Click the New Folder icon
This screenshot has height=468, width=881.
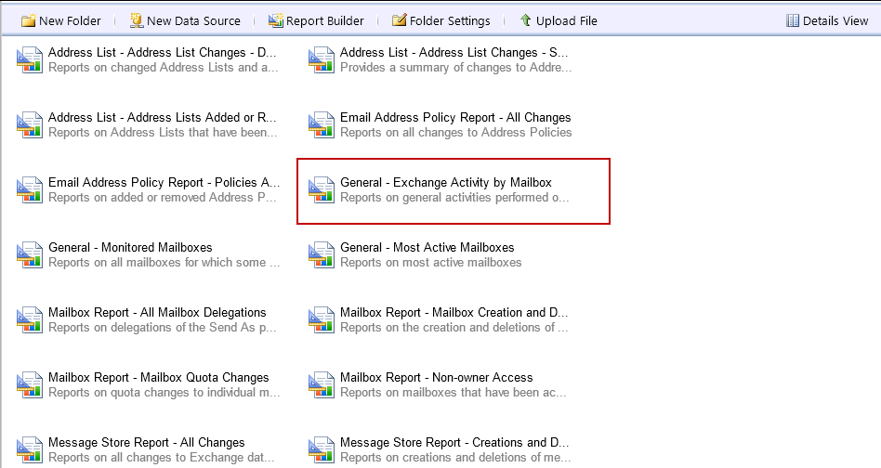coord(28,20)
